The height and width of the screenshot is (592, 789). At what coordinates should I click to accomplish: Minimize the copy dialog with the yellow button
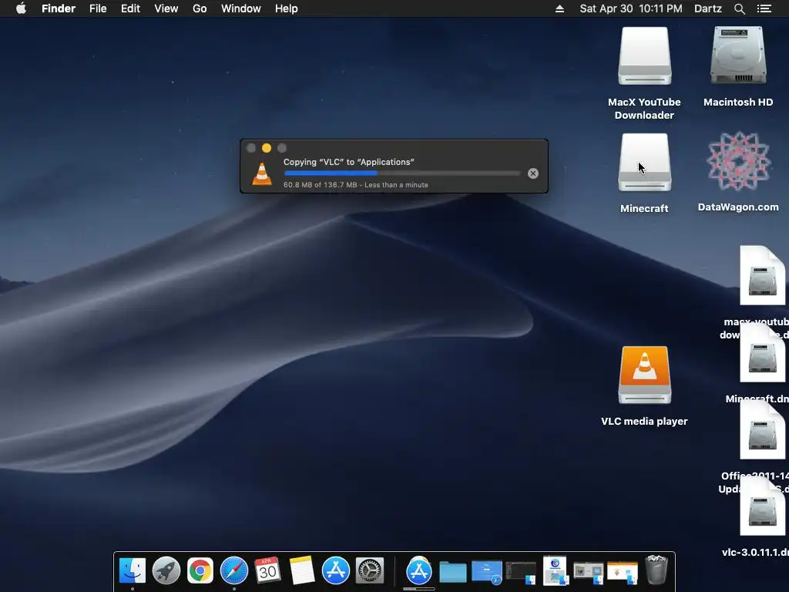[x=267, y=148]
